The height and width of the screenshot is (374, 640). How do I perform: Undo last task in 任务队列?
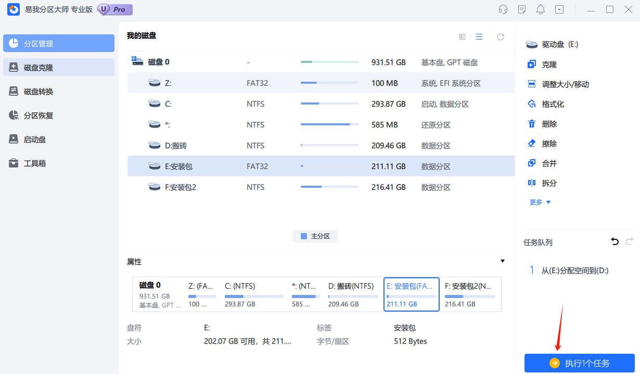tap(615, 242)
